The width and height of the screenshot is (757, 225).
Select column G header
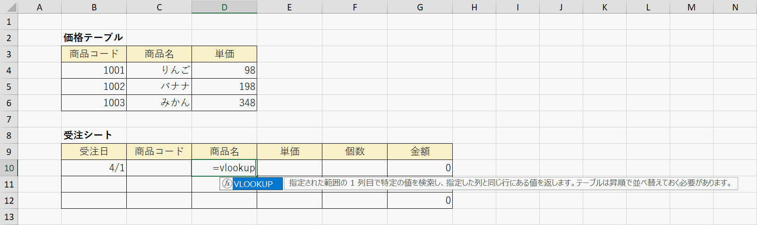tap(420, 7)
